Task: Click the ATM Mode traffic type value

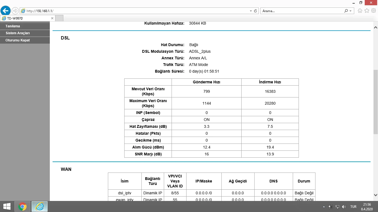Action: coord(198,65)
